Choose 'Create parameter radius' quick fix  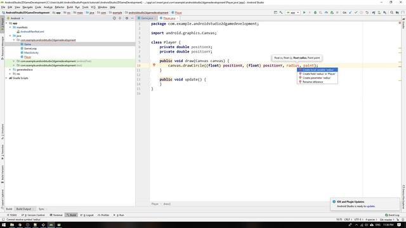[x=317, y=78]
